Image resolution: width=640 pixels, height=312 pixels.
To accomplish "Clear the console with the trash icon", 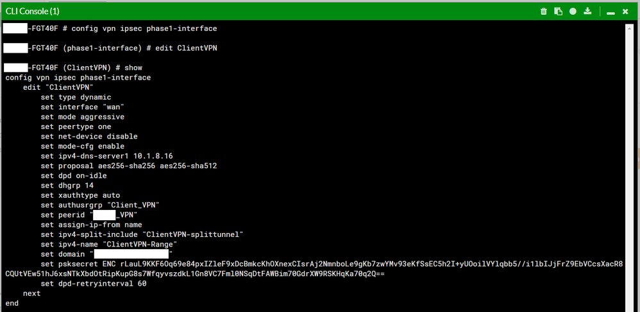I will (544, 11).
